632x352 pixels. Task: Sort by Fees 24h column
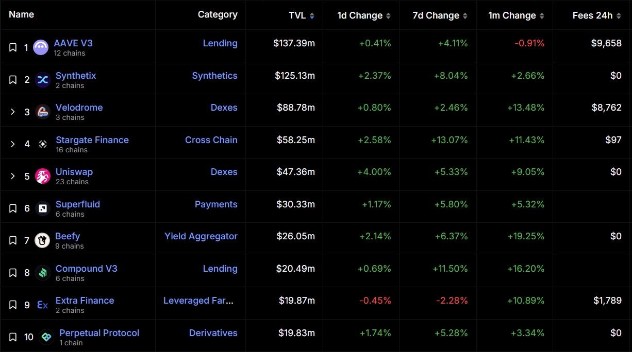pos(597,15)
